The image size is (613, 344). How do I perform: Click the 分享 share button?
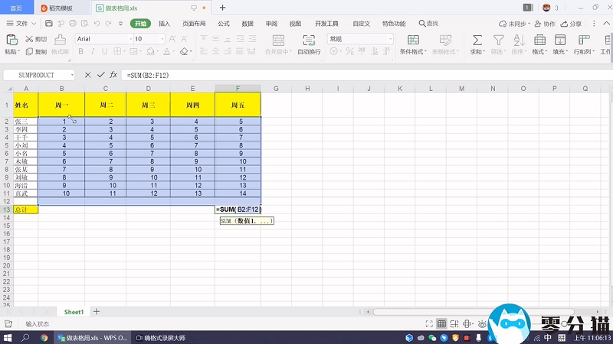(571, 24)
